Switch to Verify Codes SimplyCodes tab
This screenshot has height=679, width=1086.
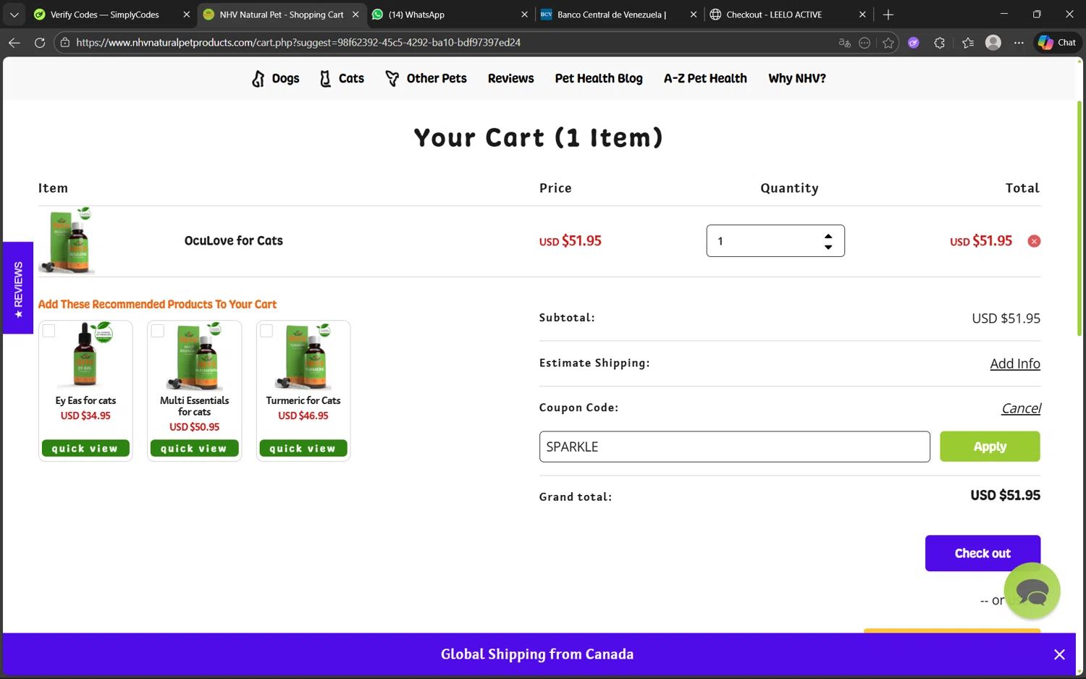click(x=105, y=14)
